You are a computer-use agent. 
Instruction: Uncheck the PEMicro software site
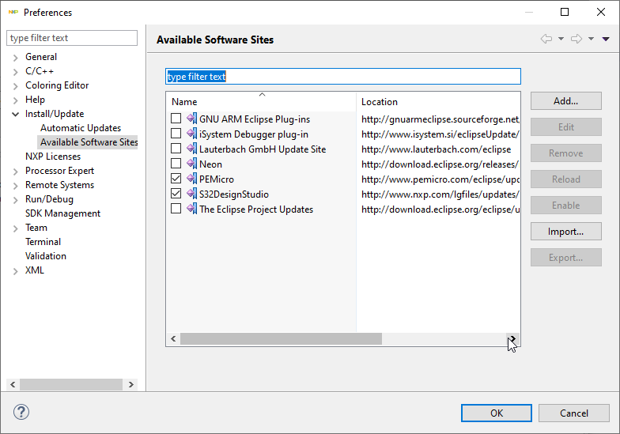tap(176, 179)
